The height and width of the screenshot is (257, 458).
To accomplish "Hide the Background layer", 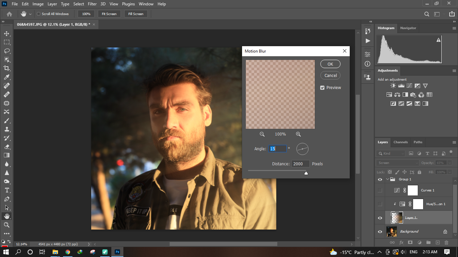I will [380, 232].
